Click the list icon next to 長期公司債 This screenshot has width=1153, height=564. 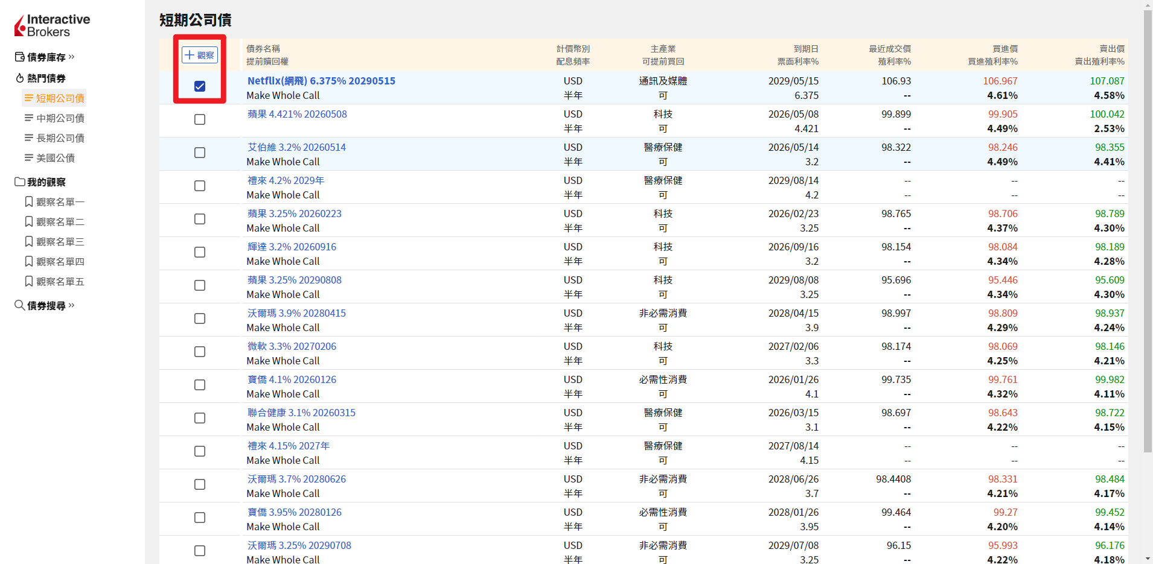click(28, 138)
